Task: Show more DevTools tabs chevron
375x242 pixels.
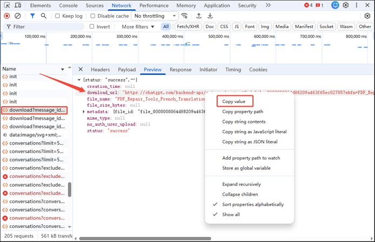Action: (268, 5)
